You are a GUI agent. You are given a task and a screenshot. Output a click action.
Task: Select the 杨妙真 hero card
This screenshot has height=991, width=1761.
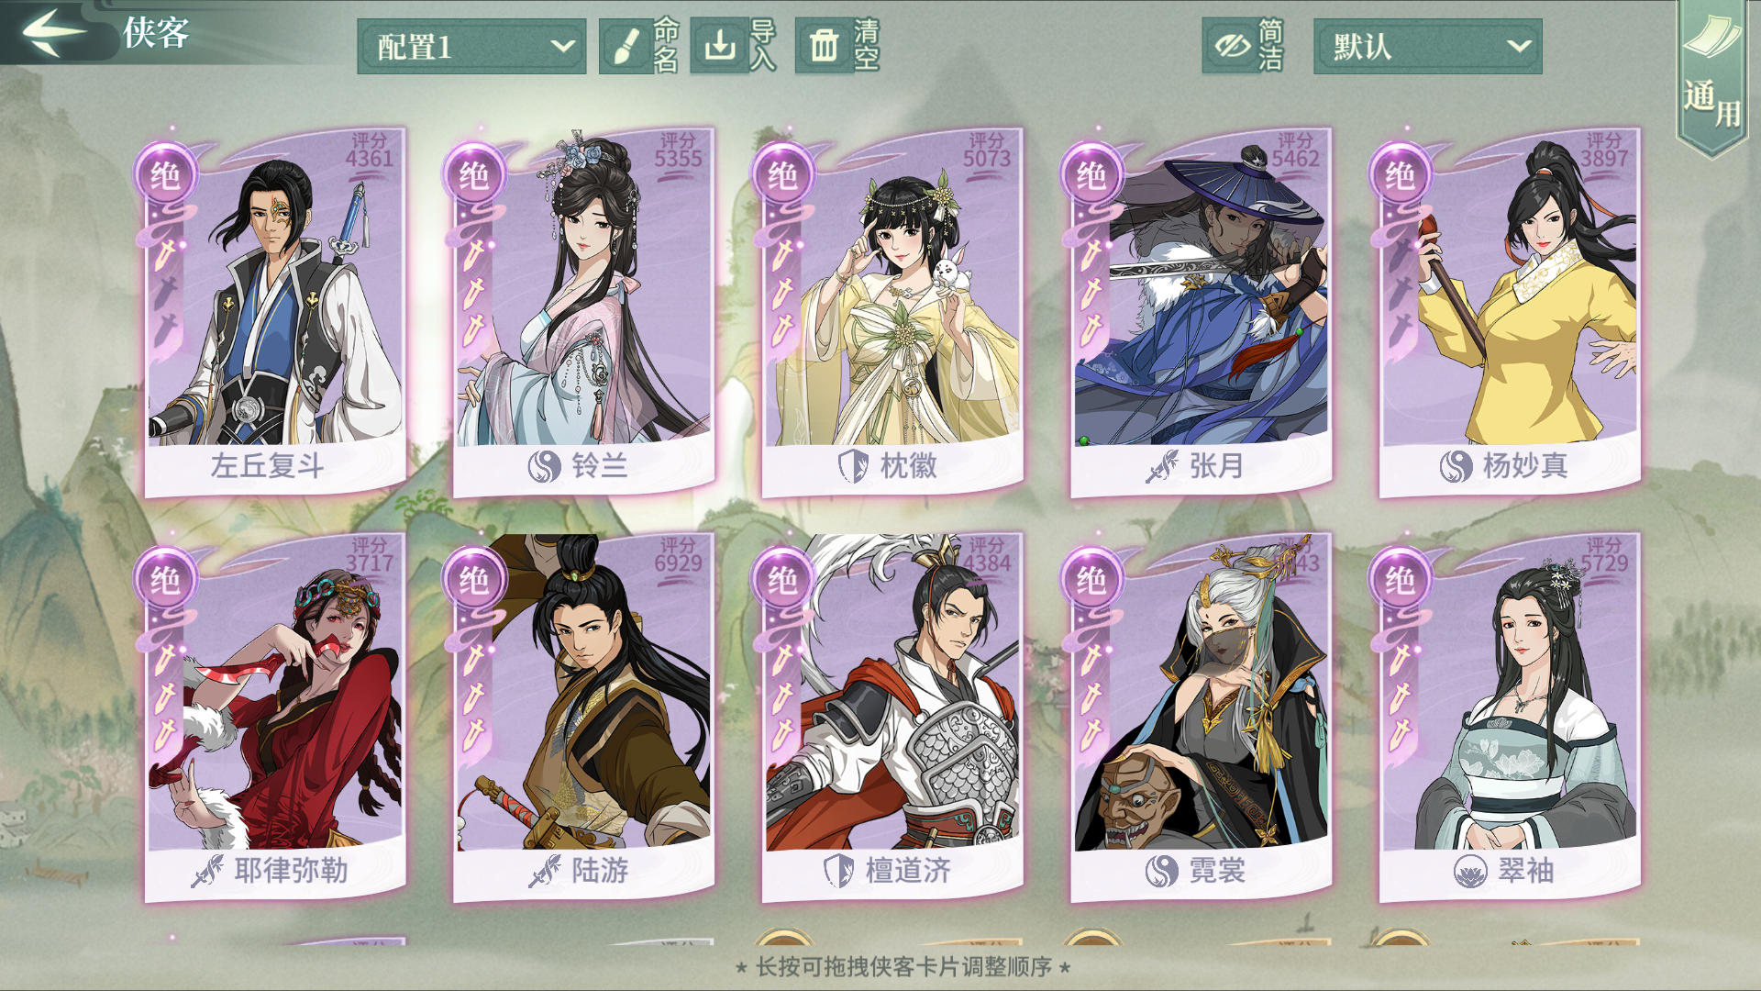click(1510, 312)
